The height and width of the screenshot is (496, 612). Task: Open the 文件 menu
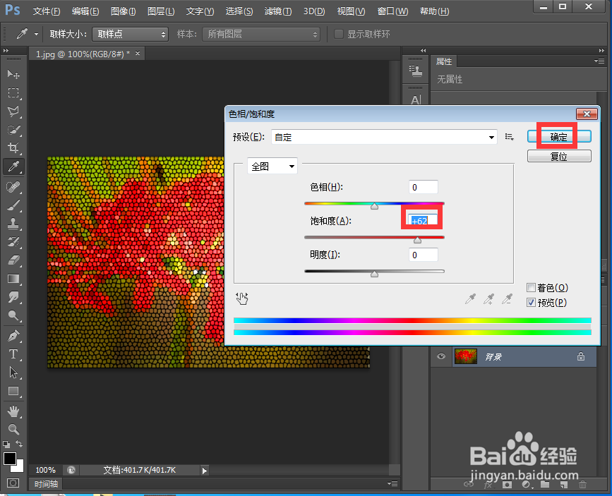coord(47,11)
